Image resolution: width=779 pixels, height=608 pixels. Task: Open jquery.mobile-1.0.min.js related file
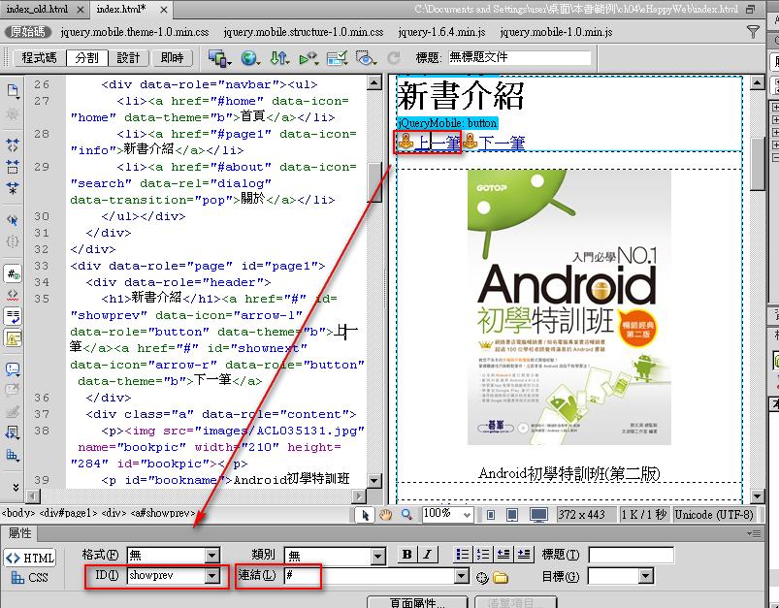pos(556,32)
